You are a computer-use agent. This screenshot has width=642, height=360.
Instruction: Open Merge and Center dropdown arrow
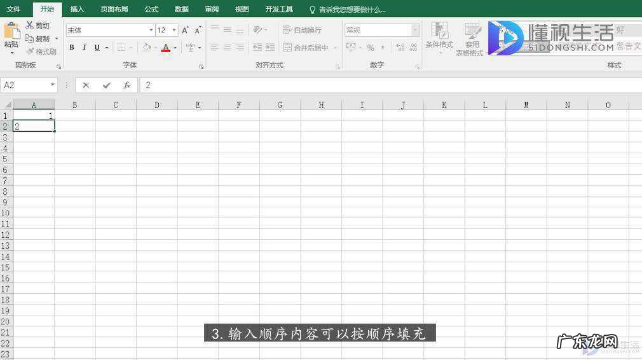coord(335,48)
